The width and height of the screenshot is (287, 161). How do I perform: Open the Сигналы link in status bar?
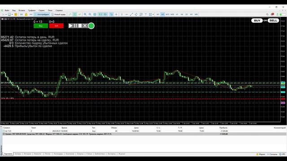point(272,154)
